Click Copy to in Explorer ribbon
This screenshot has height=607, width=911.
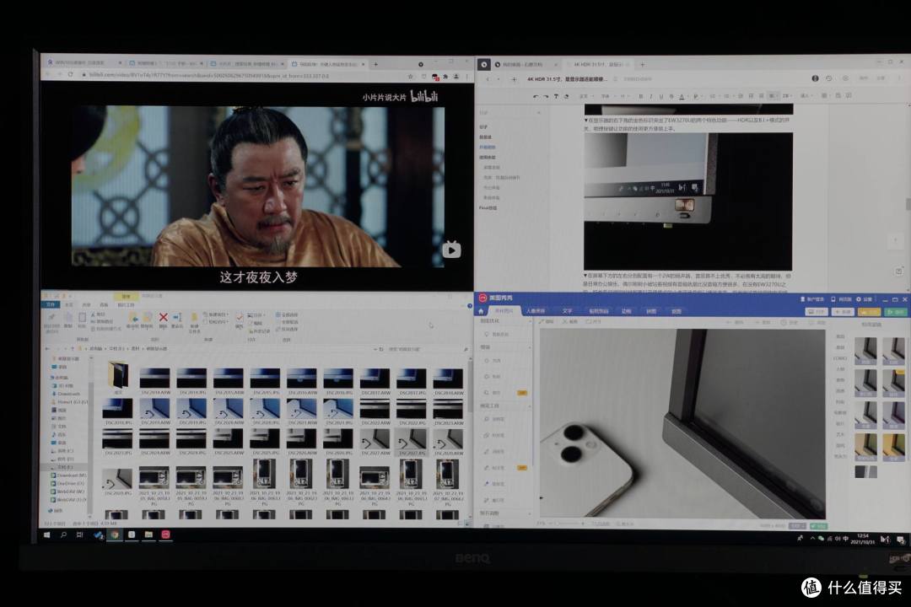148,320
